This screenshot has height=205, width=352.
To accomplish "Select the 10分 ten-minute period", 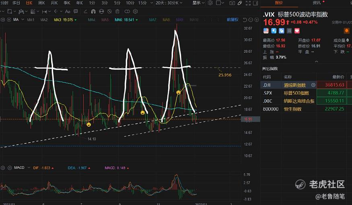I will (x=130, y=3).
